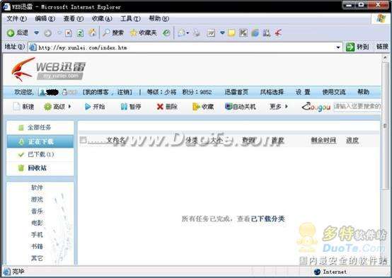The image size is (392, 278).
Task: Open 设置 (Settings) link
Action: (303, 92)
